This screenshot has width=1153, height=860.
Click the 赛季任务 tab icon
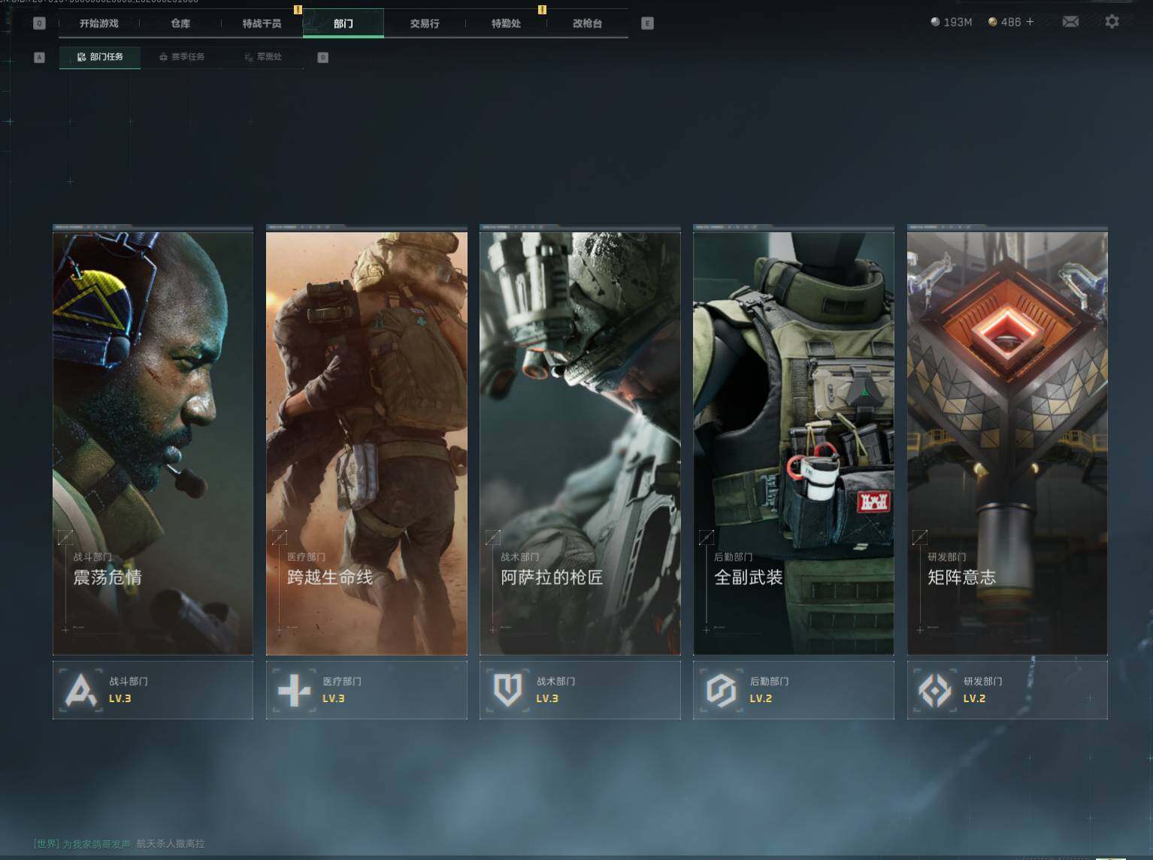[163, 57]
